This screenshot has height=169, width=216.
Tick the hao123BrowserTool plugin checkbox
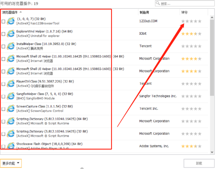[3, 22]
